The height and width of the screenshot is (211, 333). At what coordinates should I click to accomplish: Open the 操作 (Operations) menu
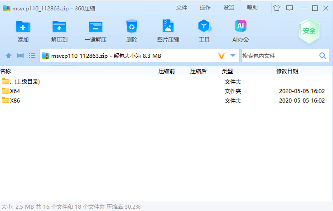coord(205,8)
